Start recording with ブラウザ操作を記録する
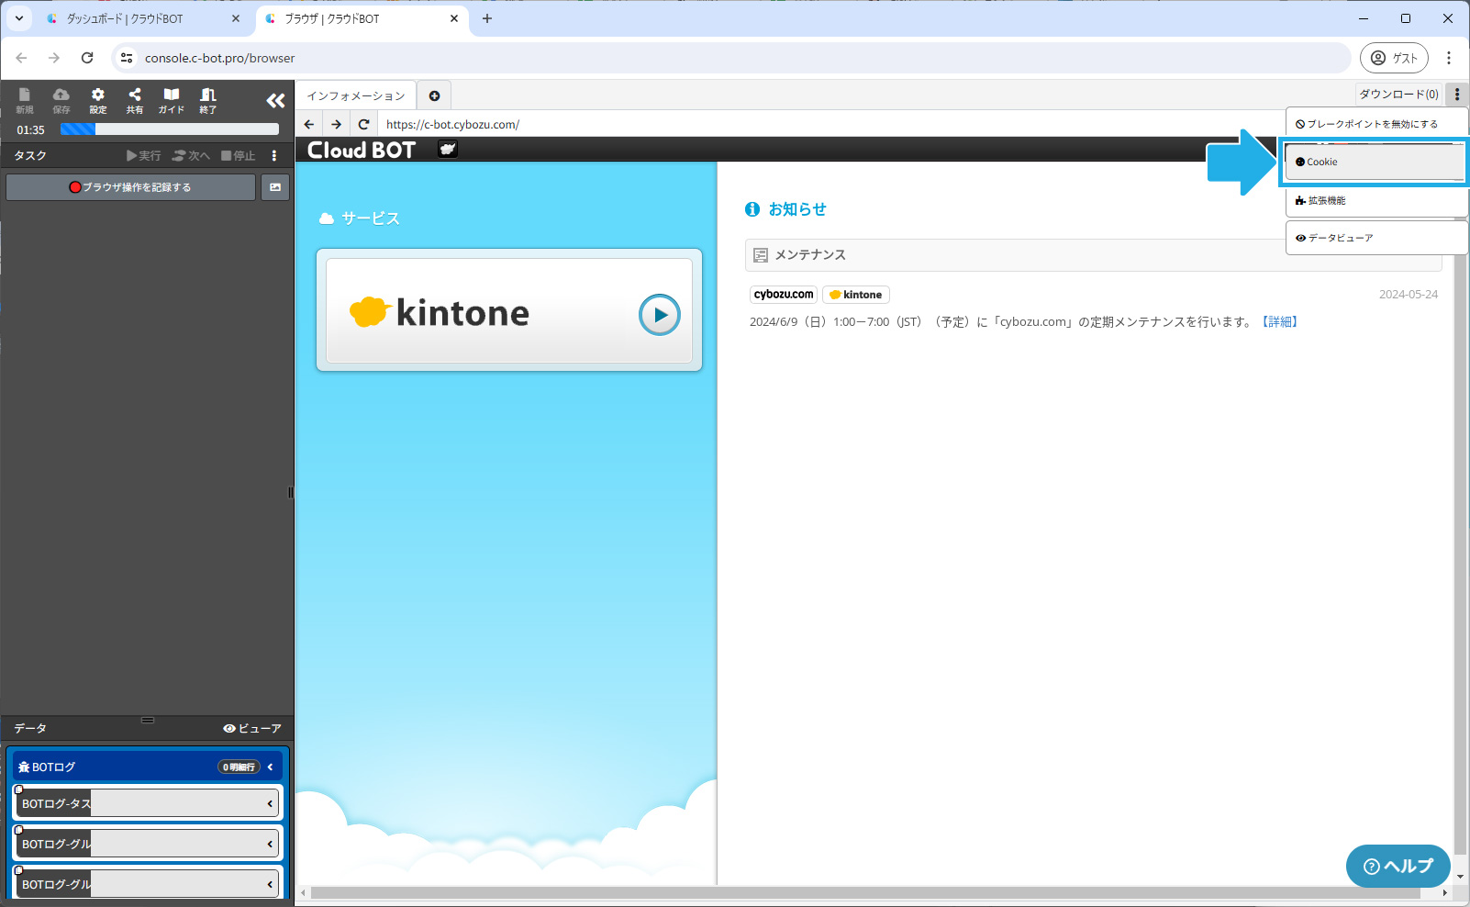 click(130, 187)
